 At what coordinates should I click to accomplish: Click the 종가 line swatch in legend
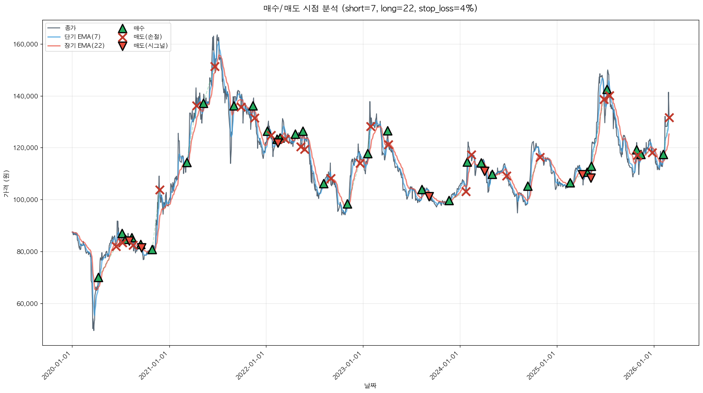(55, 28)
